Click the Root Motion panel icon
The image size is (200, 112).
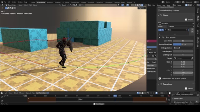click(x=163, y=37)
